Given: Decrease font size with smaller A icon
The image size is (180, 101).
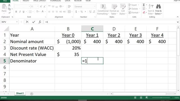Looking at the screenshot, I should 44,6.
